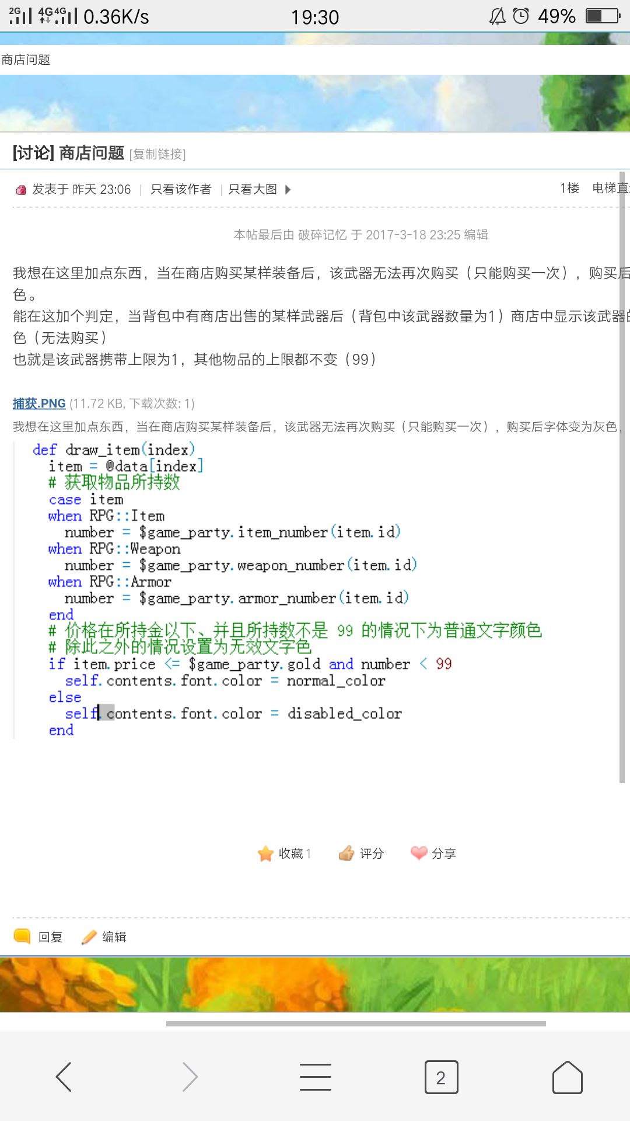Tap the 本帖最后由 破碎记忆 edit notice
Screen dimensions: 630x1121
pyautogui.click(x=360, y=235)
